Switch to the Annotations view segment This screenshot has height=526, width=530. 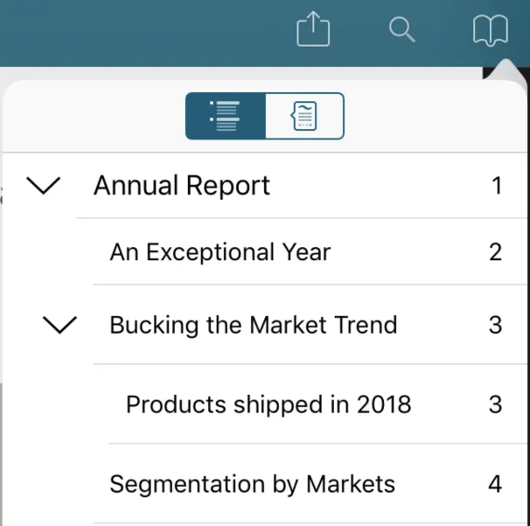point(305,116)
